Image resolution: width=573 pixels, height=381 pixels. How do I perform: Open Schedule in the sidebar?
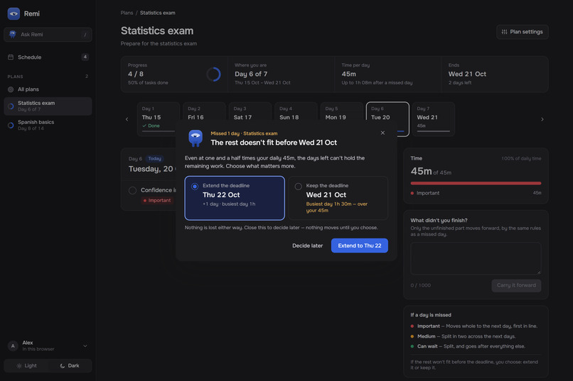[x=48, y=57]
